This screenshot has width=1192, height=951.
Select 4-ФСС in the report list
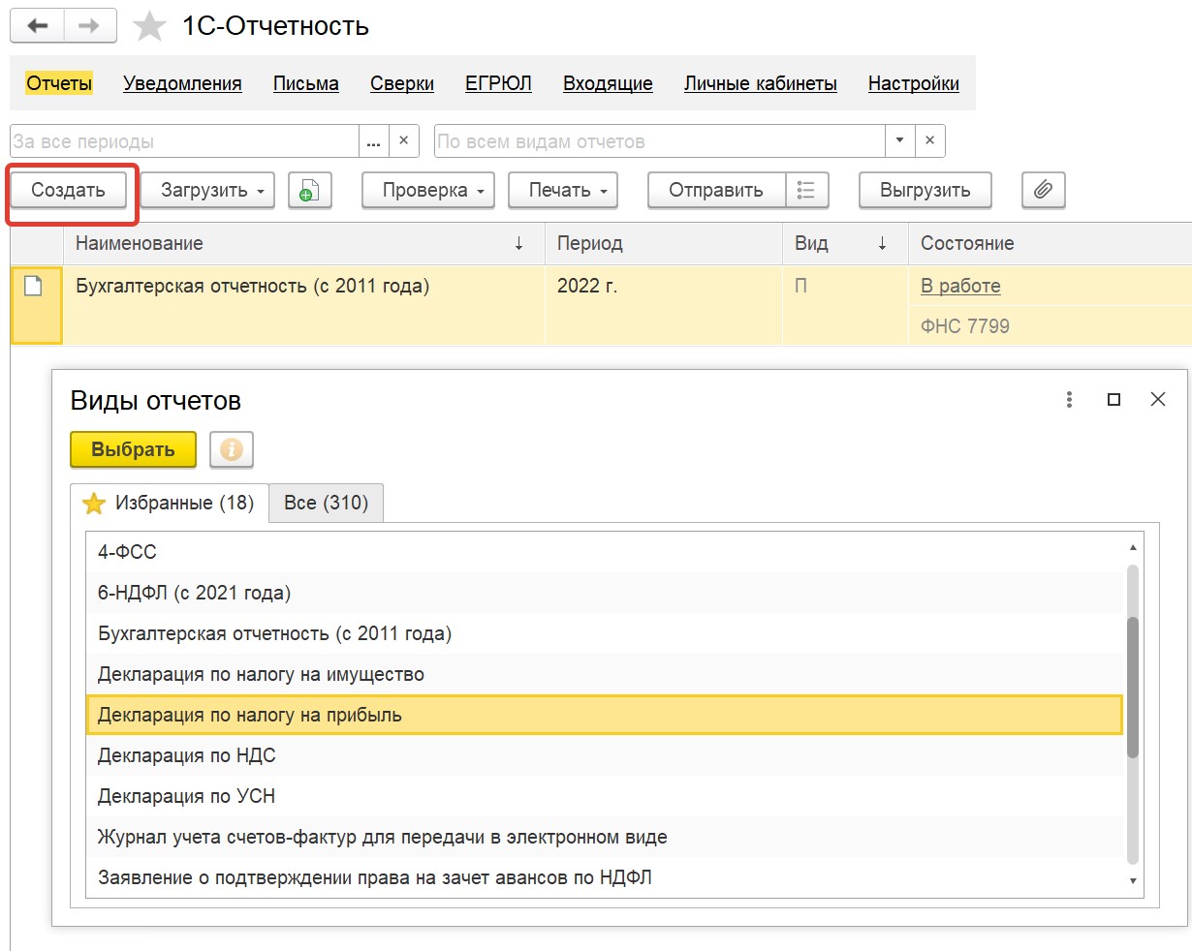pyautogui.click(x=605, y=552)
